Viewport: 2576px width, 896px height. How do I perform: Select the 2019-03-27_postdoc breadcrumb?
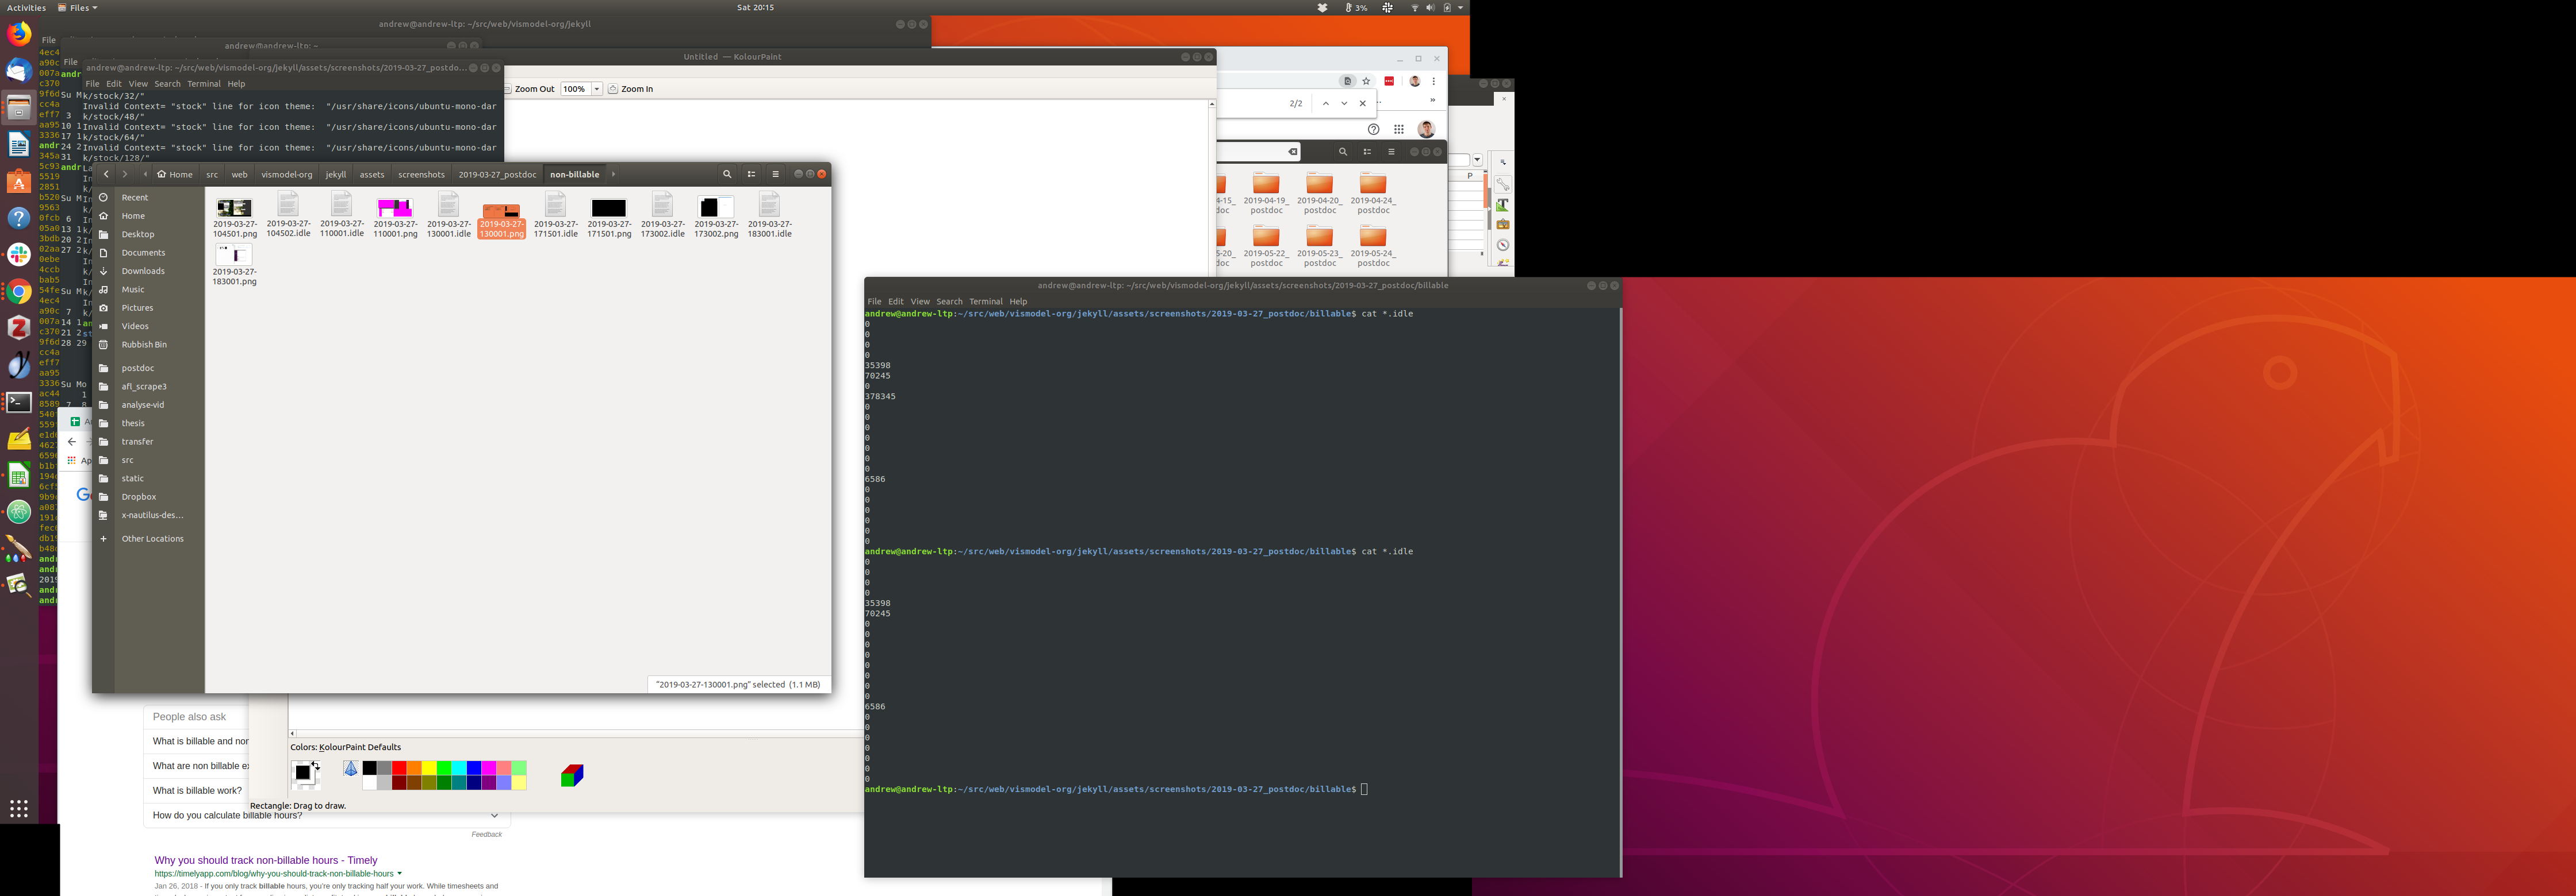[x=497, y=175]
